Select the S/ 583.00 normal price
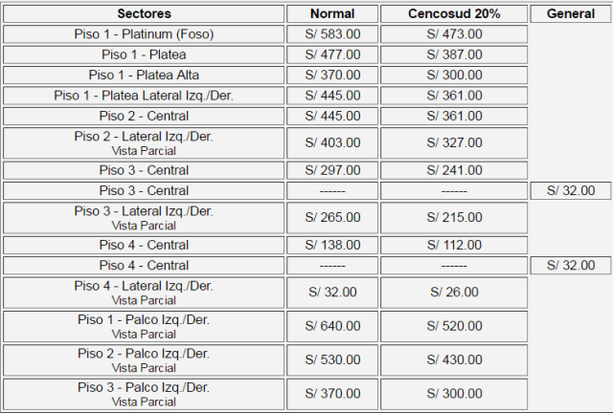Screen dimensions: 613x413 (x=332, y=34)
